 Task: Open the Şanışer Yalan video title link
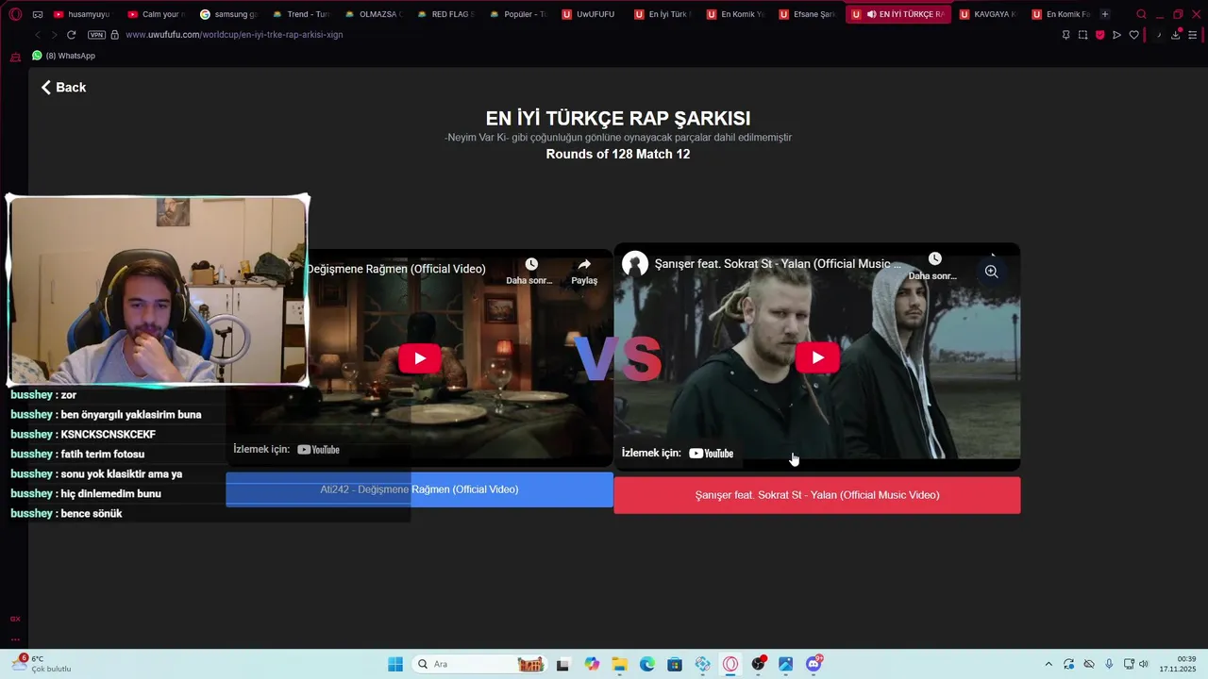coord(779,264)
